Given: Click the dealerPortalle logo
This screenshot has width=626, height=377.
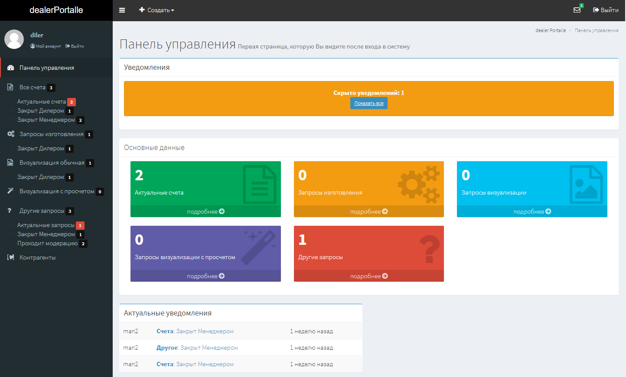Looking at the screenshot, I should [x=56, y=10].
